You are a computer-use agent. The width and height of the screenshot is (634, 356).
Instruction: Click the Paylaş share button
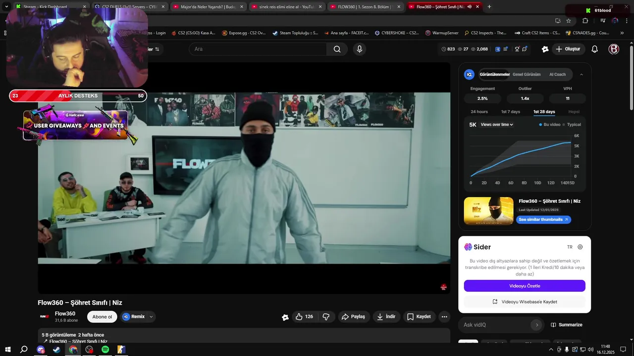(353, 317)
